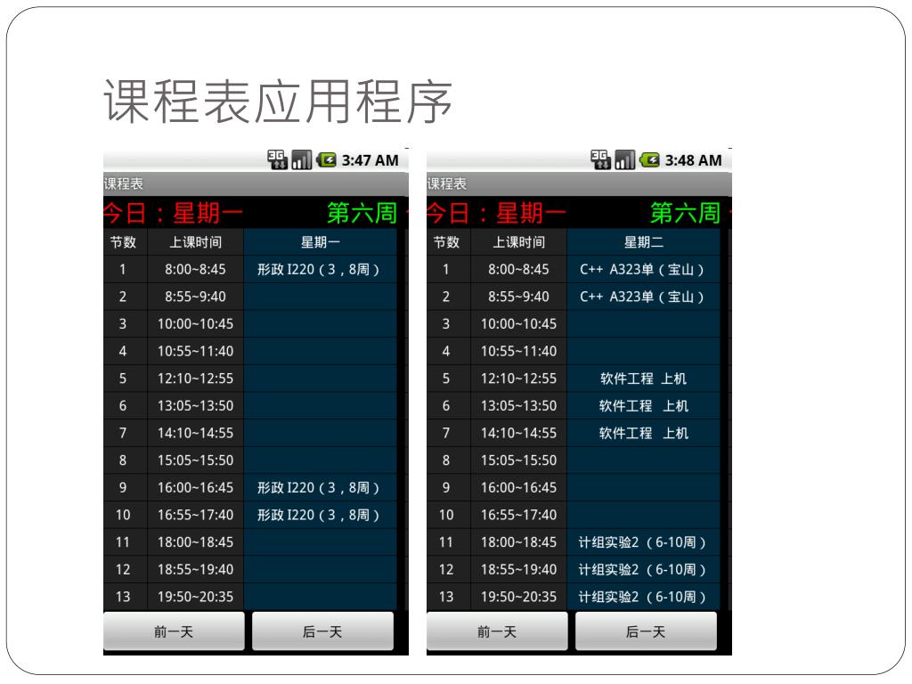Tap 后一天 button in left phone screen
Image resolution: width=912 pixels, height=684 pixels.
coord(322,631)
